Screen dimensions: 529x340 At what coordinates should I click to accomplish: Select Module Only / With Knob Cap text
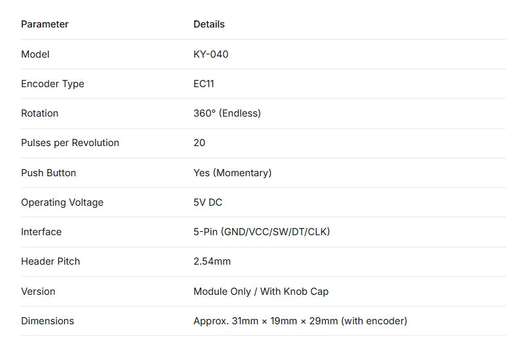(x=261, y=292)
